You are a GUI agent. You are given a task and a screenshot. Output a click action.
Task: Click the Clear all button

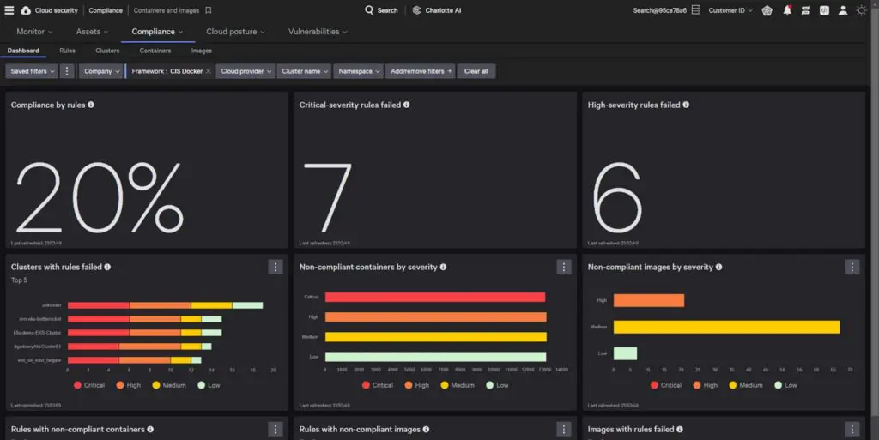pos(476,71)
